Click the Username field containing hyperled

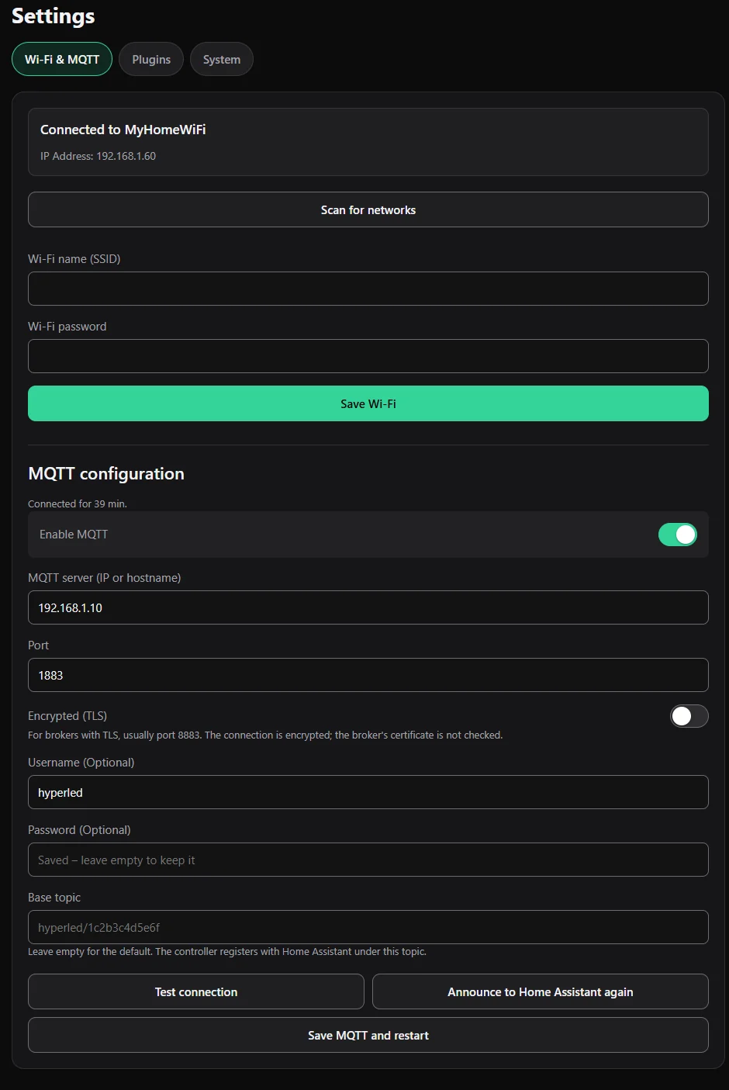point(368,792)
